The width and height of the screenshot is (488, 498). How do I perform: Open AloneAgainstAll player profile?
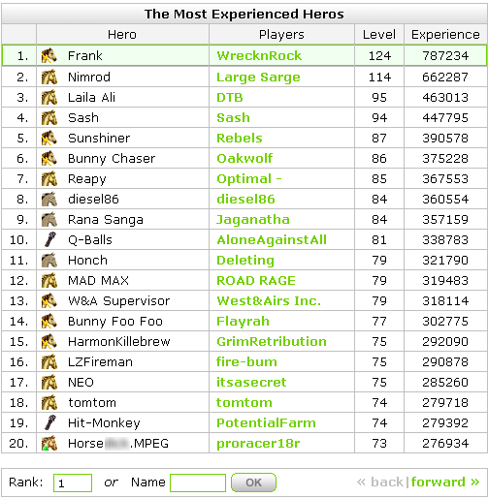[x=272, y=240]
